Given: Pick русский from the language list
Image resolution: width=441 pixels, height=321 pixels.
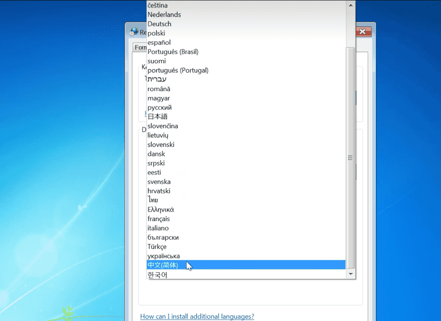Looking at the screenshot, I should [160, 107].
